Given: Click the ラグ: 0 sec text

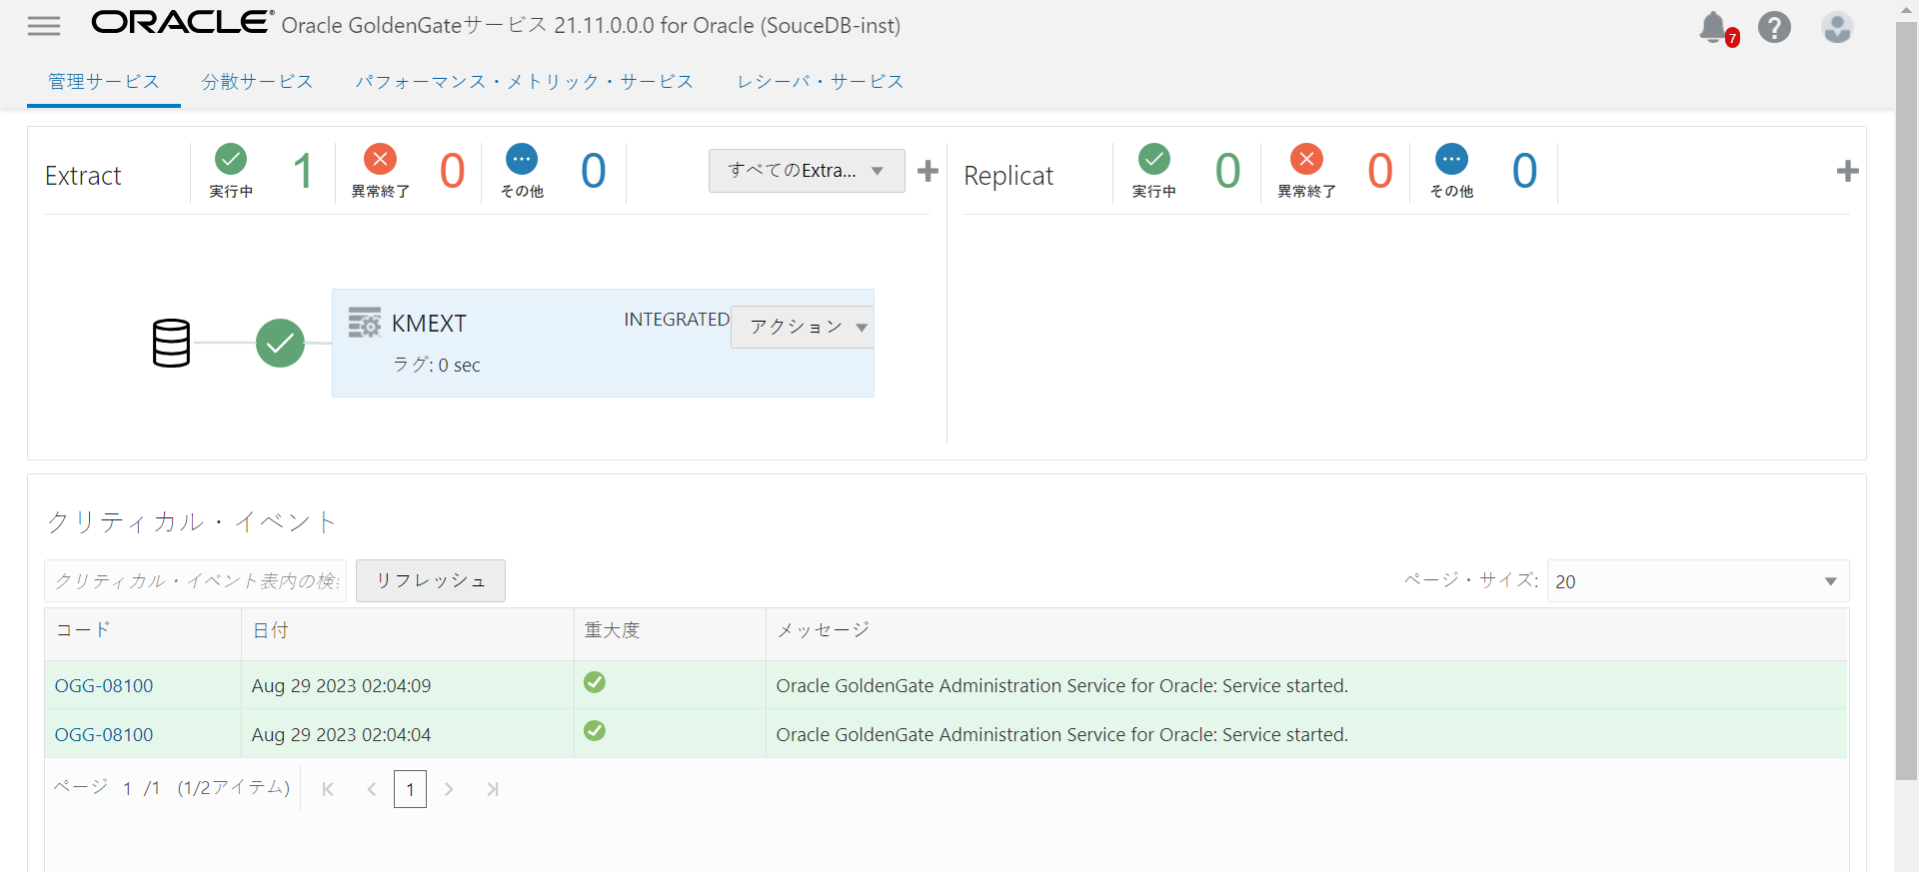Looking at the screenshot, I should point(436,366).
